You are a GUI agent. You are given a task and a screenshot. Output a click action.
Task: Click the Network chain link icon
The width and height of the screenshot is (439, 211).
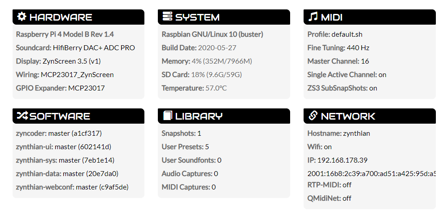pyautogui.click(x=313, y=116)
